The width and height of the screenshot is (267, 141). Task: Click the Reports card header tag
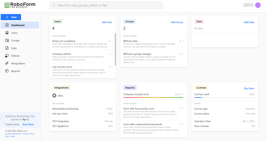pos(130,88)
